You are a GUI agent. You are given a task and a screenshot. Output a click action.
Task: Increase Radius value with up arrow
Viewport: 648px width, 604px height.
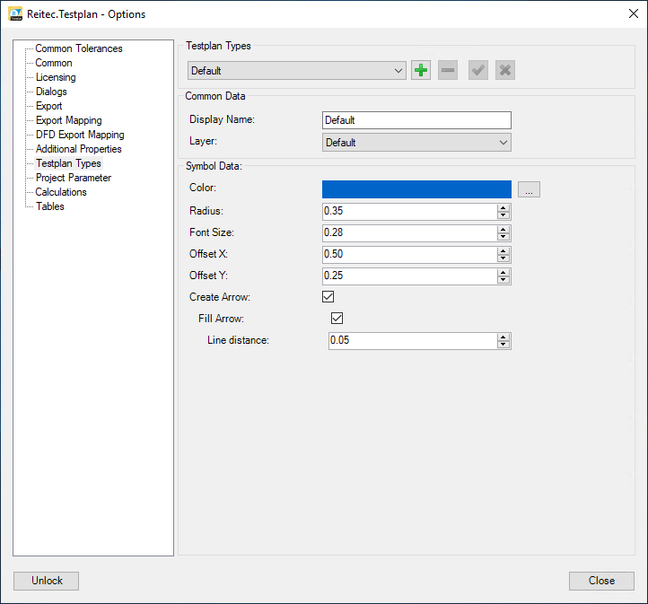(504, 207)
